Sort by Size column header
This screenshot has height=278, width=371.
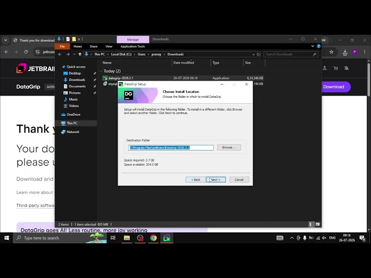248,63
